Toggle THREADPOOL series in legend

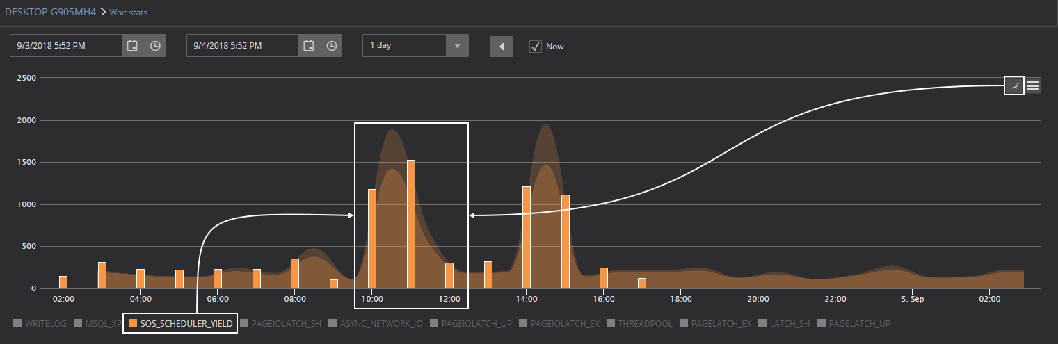(639, 323)
